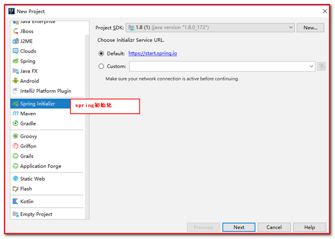Click the disabled import icon beside Custom field

click(322, 66)
